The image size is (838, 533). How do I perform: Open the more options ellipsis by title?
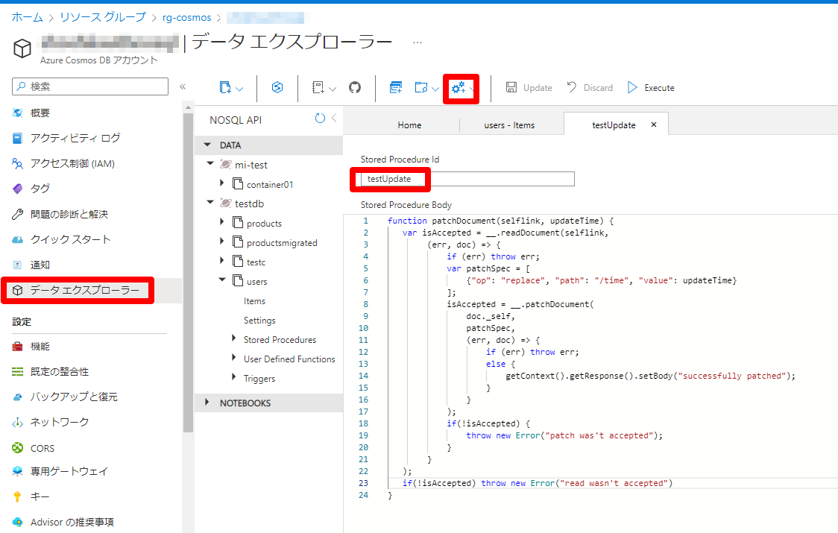coord(418,42)
